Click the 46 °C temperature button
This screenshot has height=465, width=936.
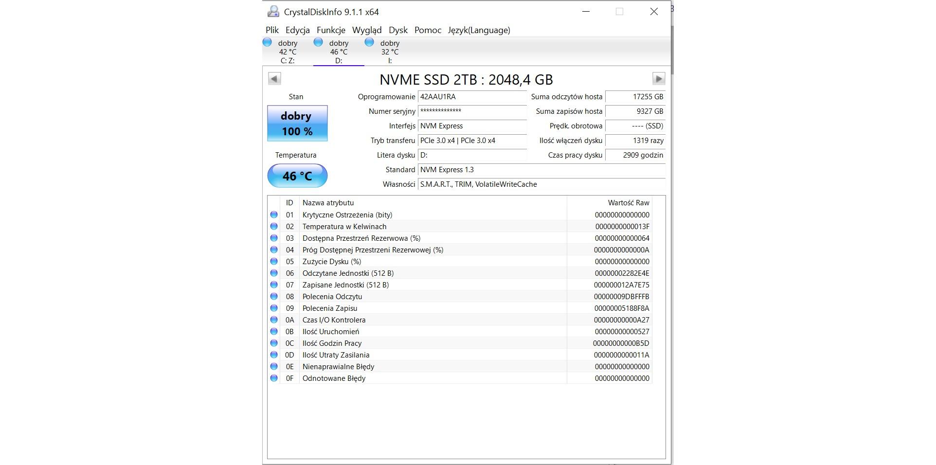(297, 176)
